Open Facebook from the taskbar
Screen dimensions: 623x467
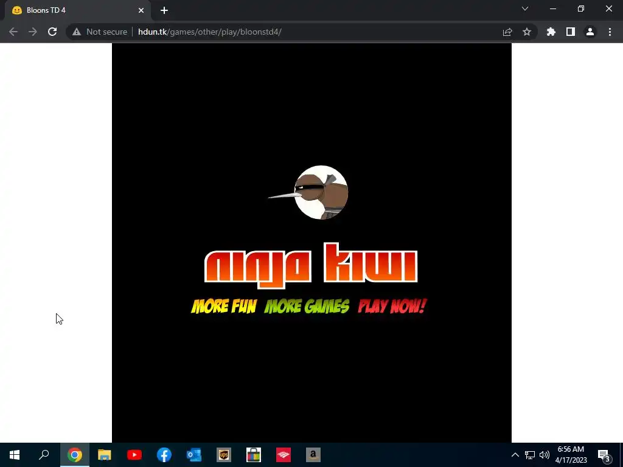tap(164, 455)
